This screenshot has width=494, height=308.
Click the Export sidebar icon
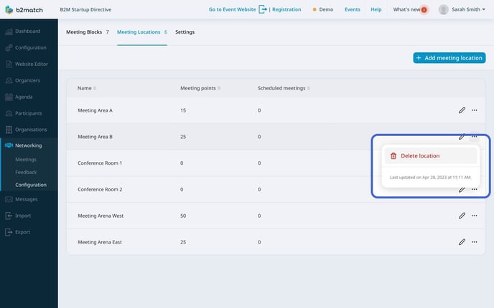pyautogui.click(x=9, y=232)
